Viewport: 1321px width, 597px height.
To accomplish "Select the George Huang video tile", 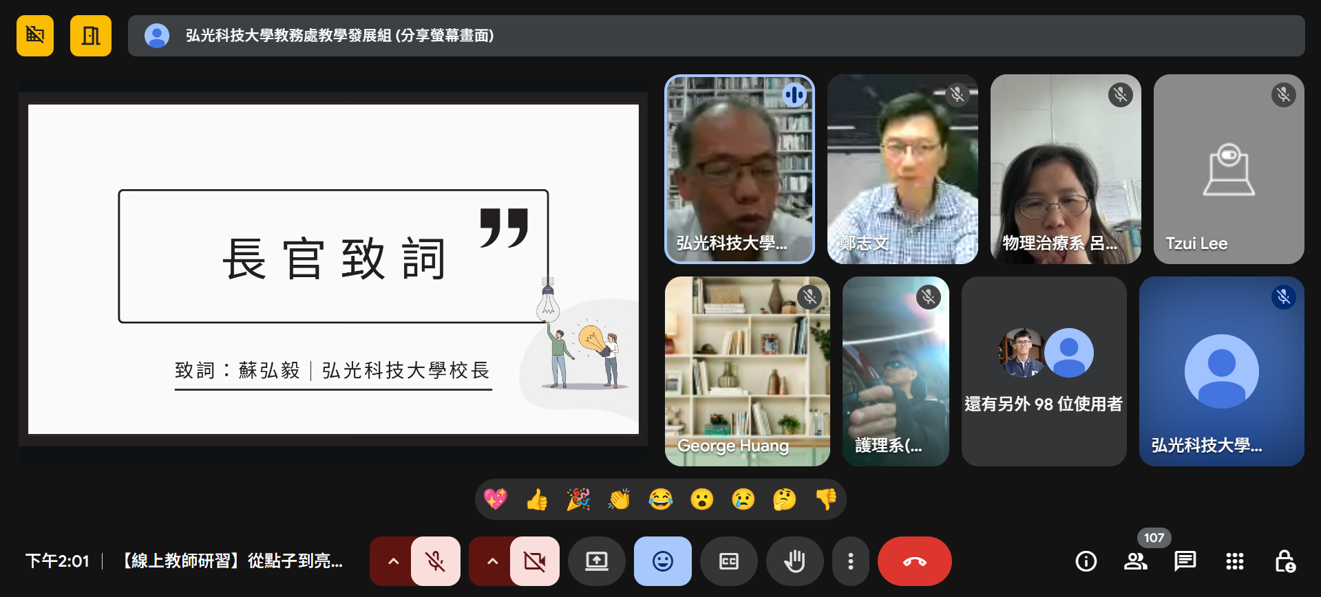I will (747, 371).
